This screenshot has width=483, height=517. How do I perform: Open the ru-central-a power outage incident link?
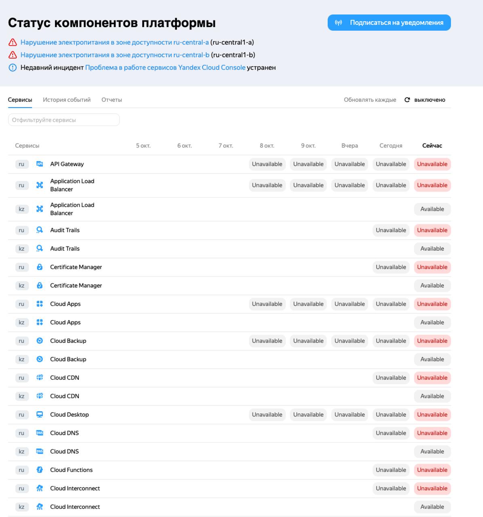115,42
